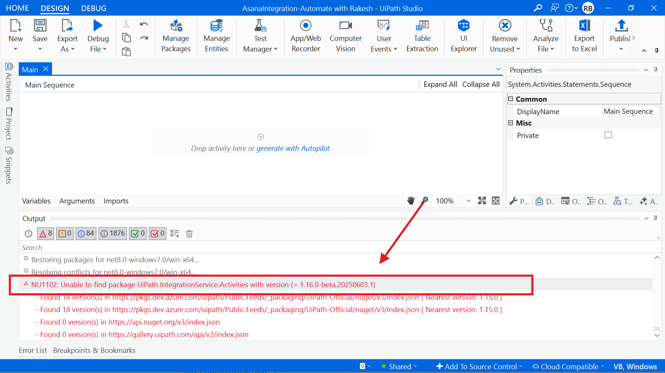The image size is (665, 373).
Task: Switch to the DEBUG tab
Action: (94, 8)
